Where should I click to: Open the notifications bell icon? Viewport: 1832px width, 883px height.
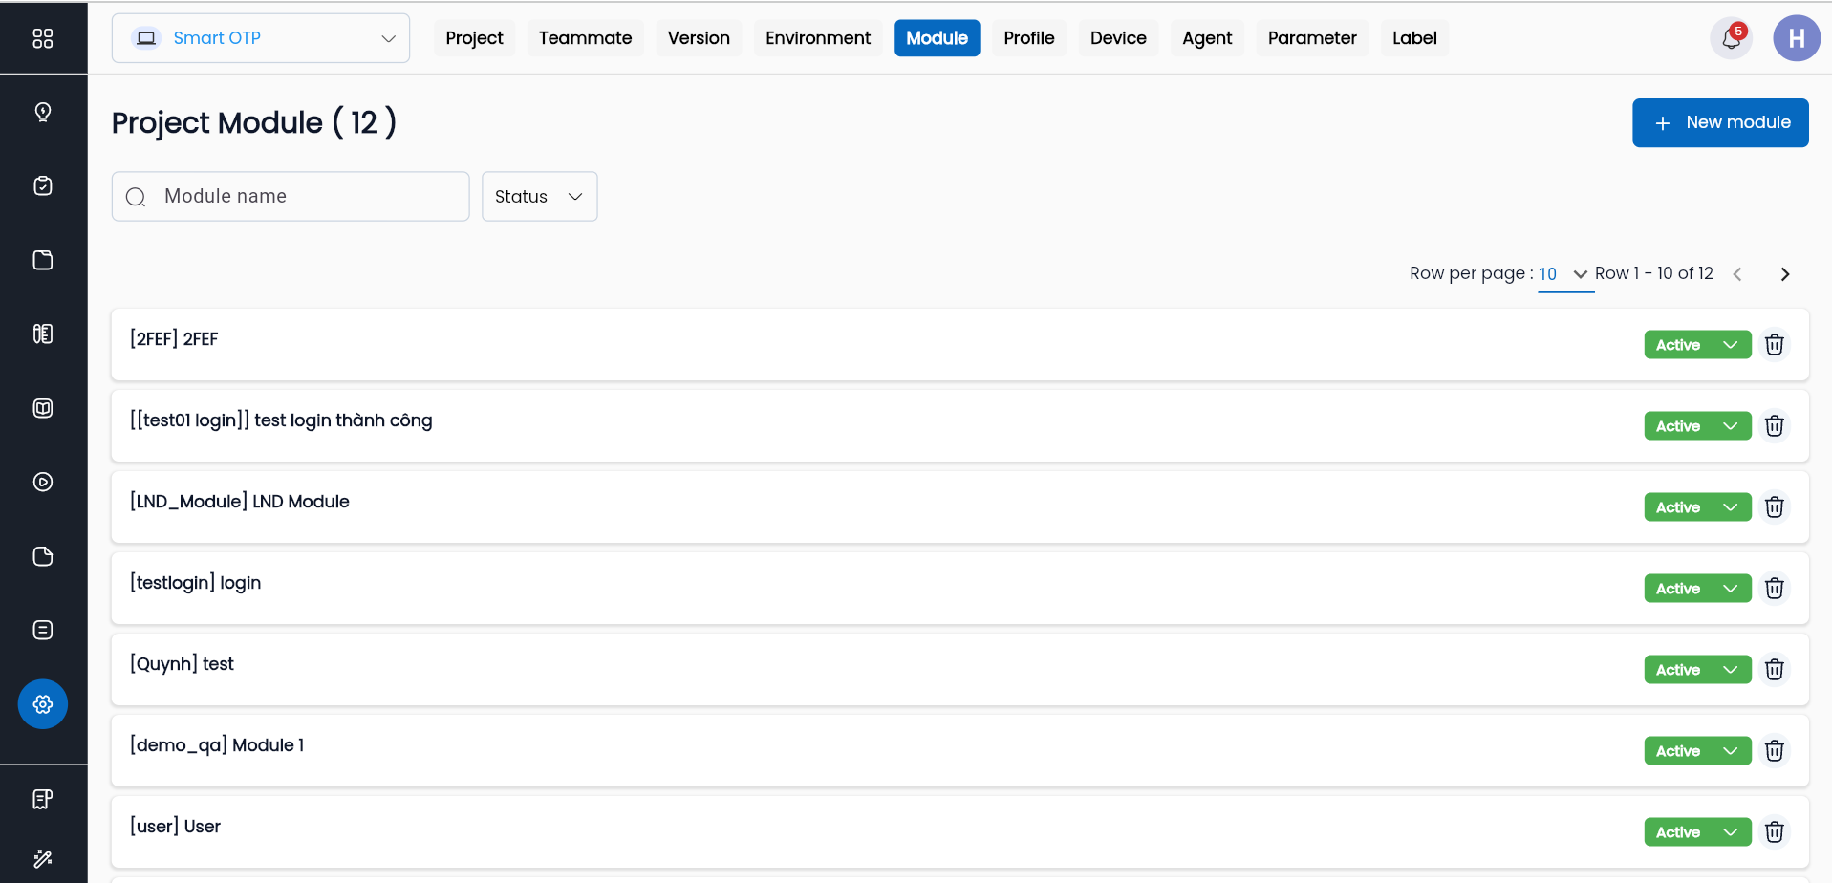[x=1730, y=39]
